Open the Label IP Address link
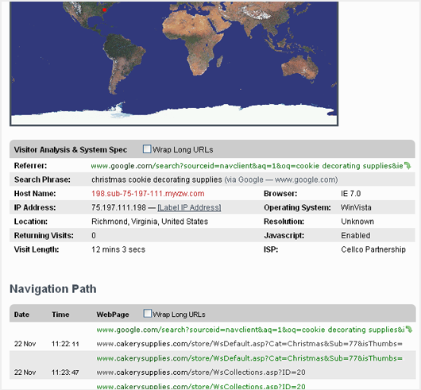The width and height of the screenshot is (421, 390). tap(189, 207)
